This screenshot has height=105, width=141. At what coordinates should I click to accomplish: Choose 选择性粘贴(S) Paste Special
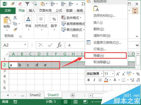coord(106,16)
